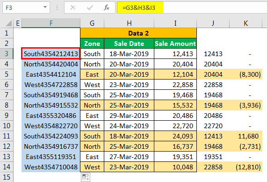Screen dimensions: 267x182
Task: Click the 11,680 difference cell
Action: [245, 136]
